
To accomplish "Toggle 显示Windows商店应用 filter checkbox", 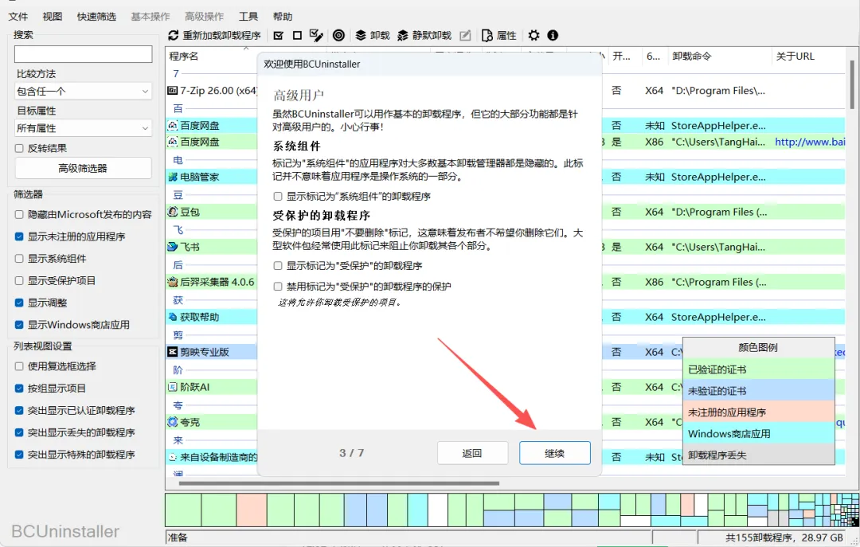I will [x=19, y=325].
